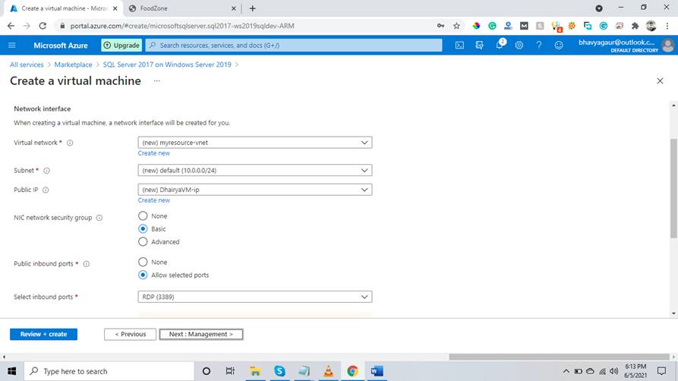Viewport: 678px width, 381px height.
Task: Show info tooltip for Public inbound ports
Action: (x=86, y=264)
